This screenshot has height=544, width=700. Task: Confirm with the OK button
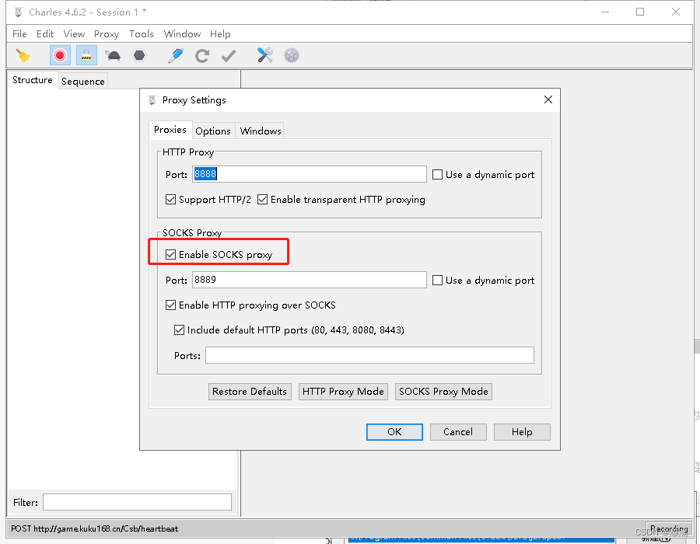[394, 432]
